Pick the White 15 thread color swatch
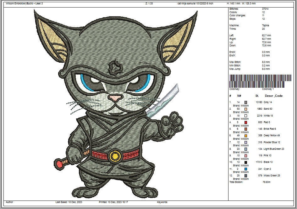Screen dimensions: 297x209 (x=246, y=116)
